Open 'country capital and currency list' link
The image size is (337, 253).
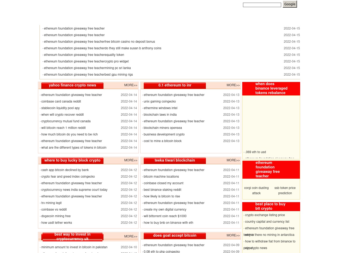click(x=267, y=222)
